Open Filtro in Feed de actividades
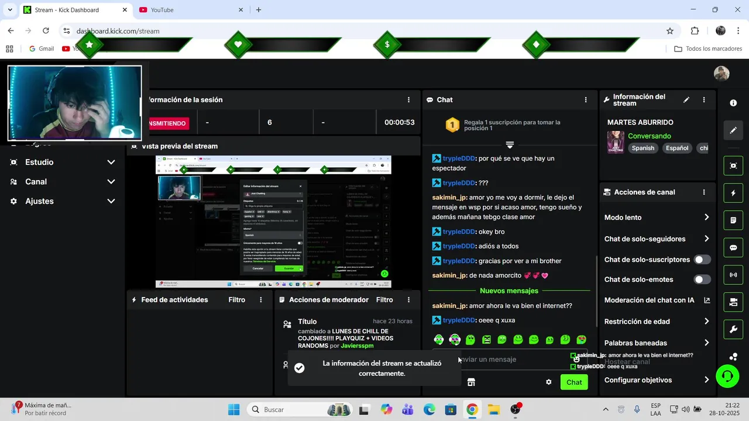Image resolution: width=749 pixels, height=421 pixels. pos(236,300)
